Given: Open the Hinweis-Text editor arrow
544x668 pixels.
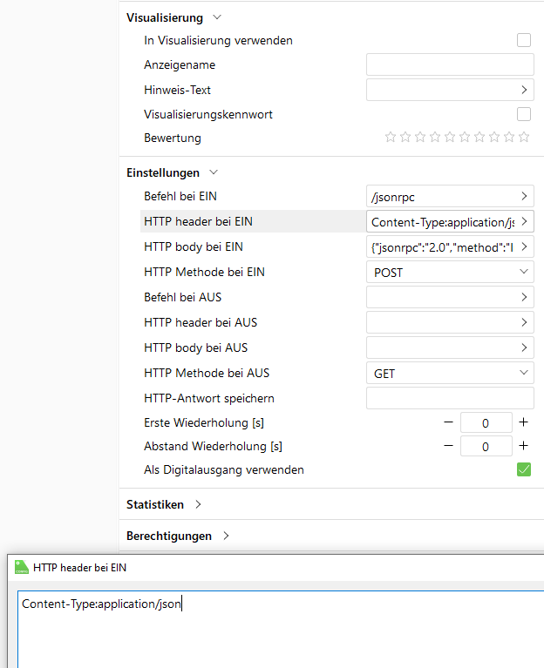Looking at the screenshot, I should click(524, 90).
